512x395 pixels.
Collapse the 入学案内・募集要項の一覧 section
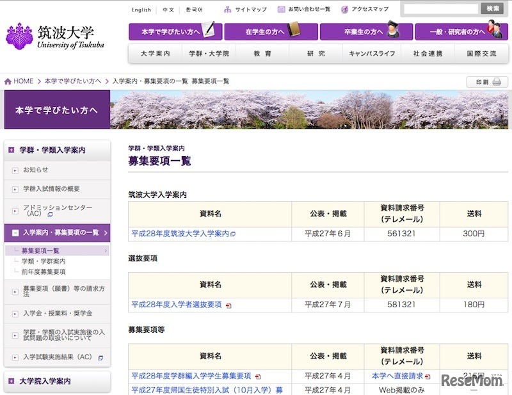coord(14,233)
